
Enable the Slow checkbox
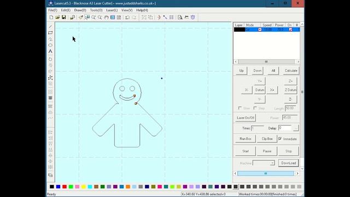coord(240,108)
